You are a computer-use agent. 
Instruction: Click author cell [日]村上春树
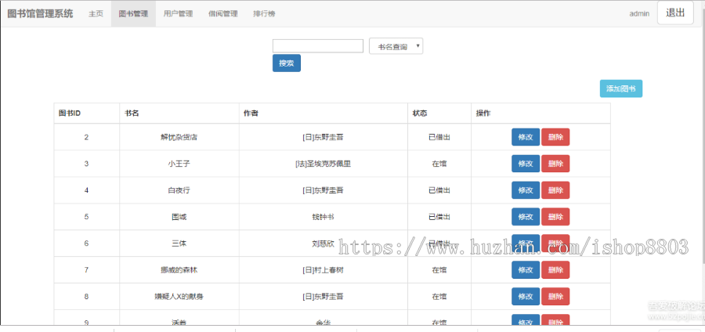324,269
